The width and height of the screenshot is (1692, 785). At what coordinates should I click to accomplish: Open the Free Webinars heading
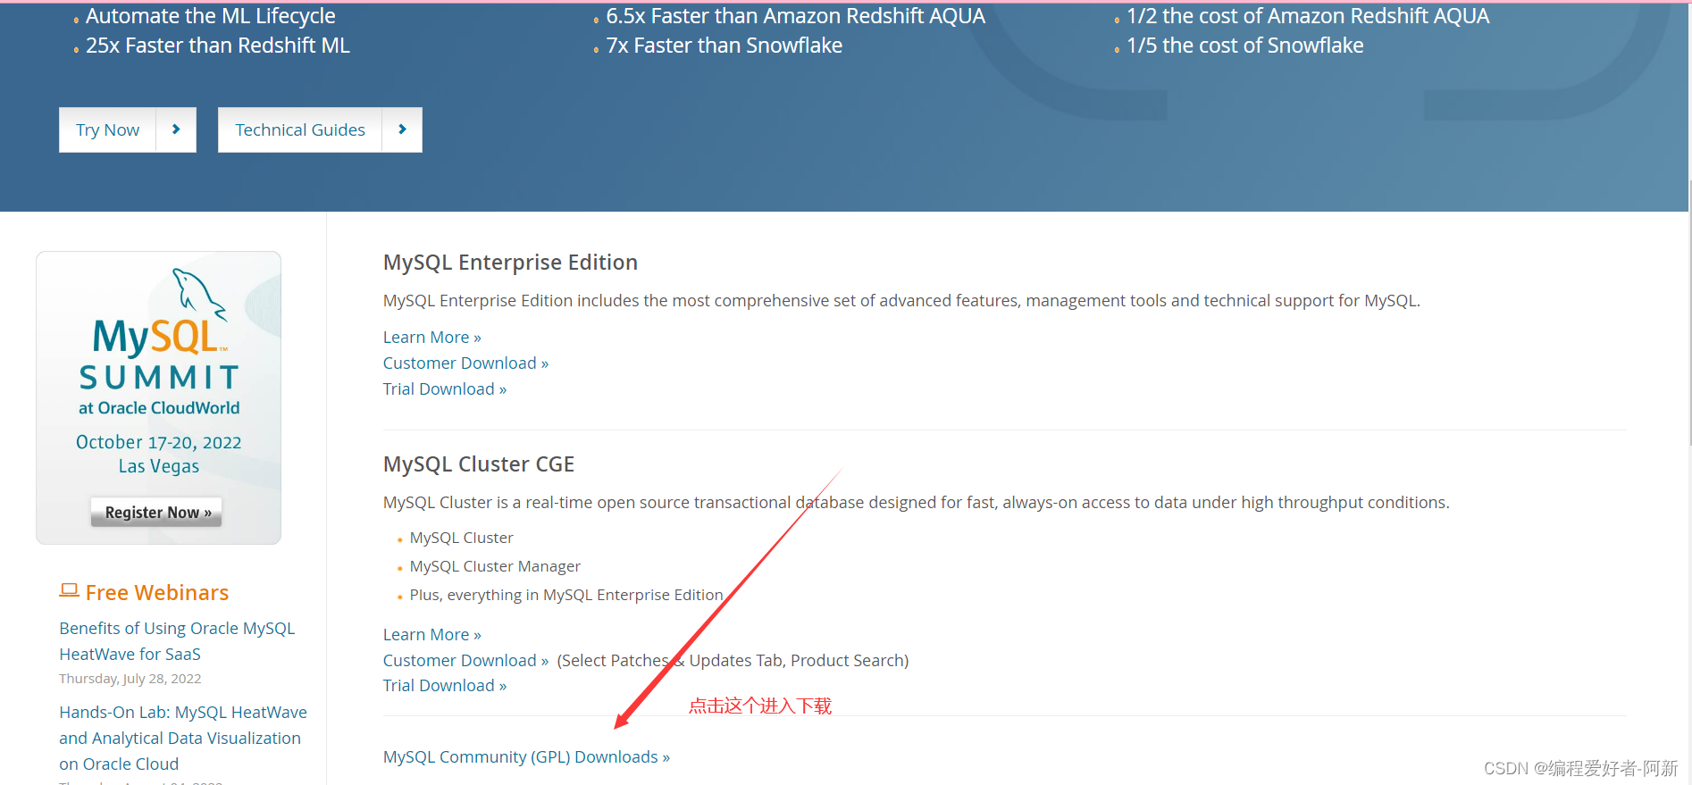157,592
